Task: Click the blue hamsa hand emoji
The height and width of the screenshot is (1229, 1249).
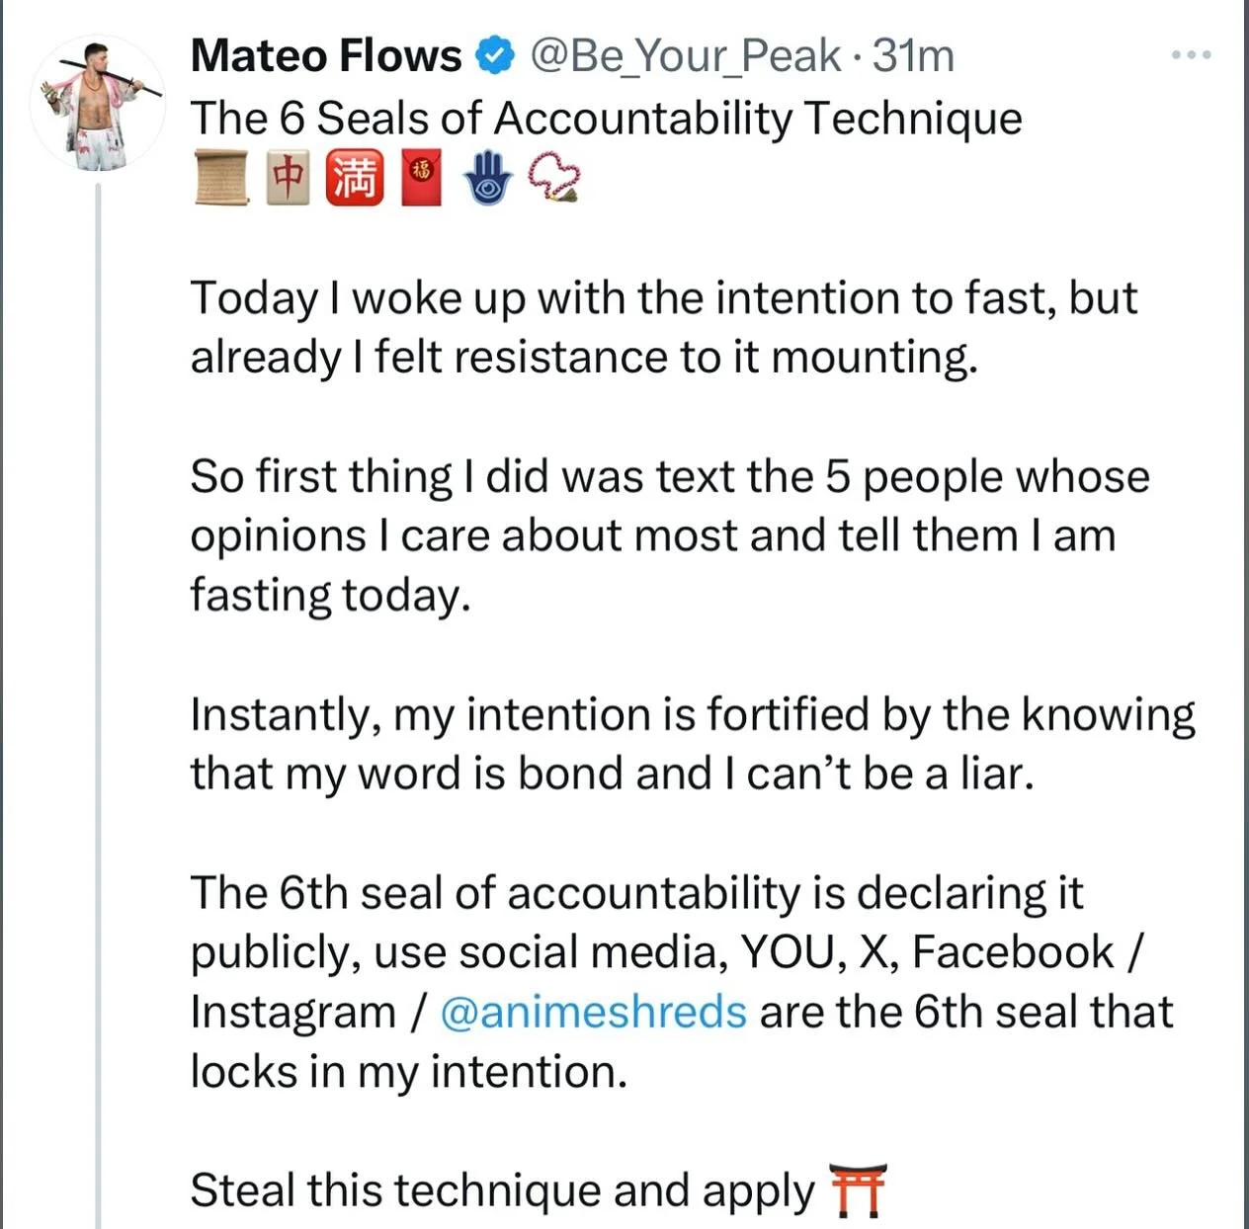Action: pyautogui.click(x=489, y=178)
